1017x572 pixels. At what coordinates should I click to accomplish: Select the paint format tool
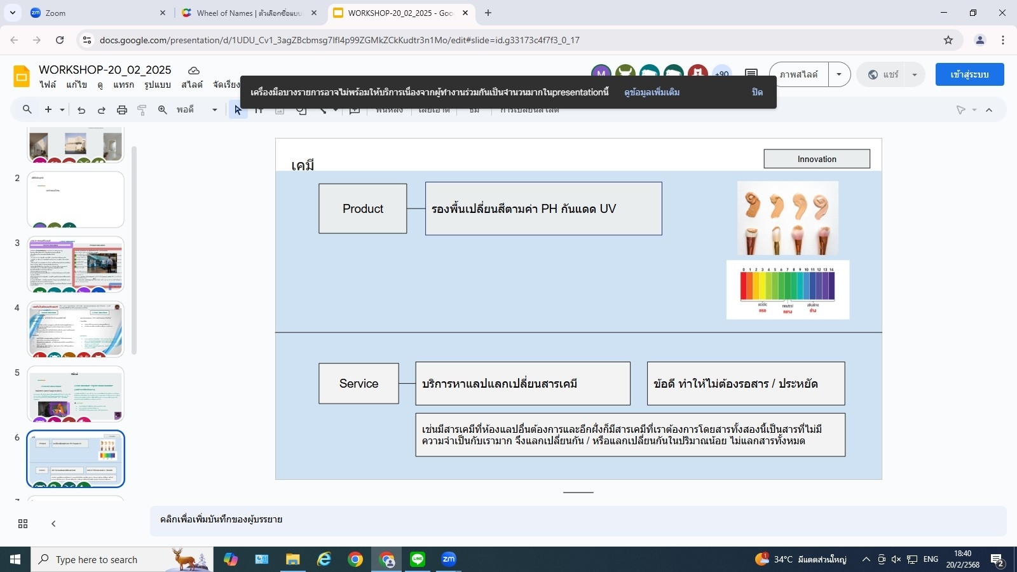(x=142, y=110)
